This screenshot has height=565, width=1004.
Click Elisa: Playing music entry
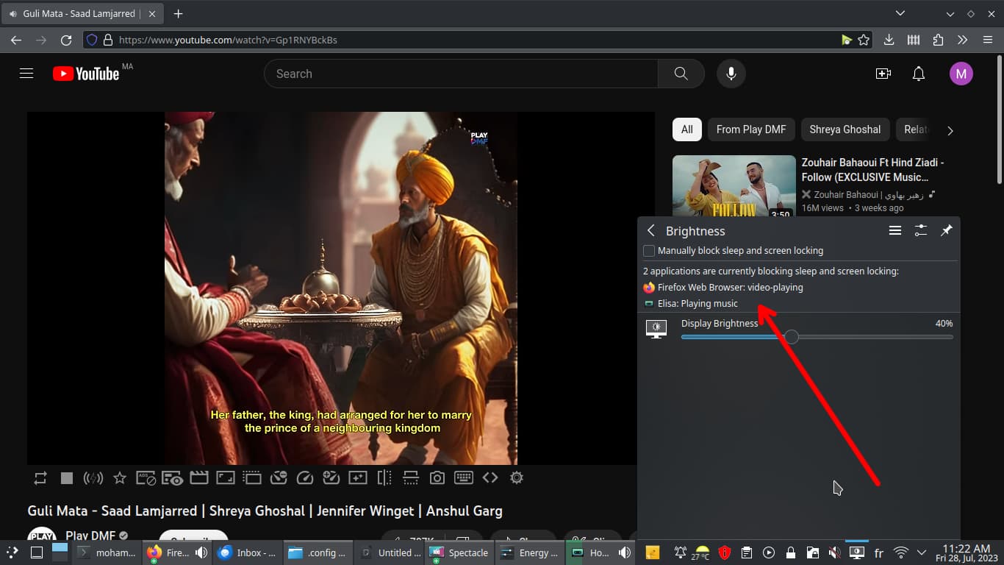click(x=690, y=304)
